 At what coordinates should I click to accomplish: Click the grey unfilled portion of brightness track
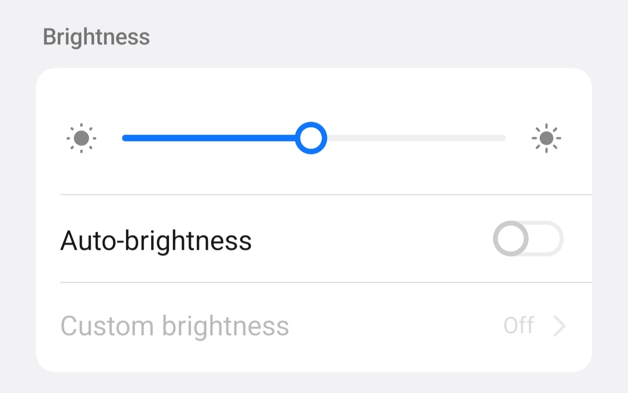click(416, 138)
